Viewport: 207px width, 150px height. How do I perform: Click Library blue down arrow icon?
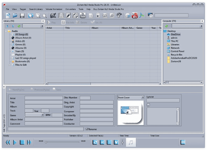[7, 26]
